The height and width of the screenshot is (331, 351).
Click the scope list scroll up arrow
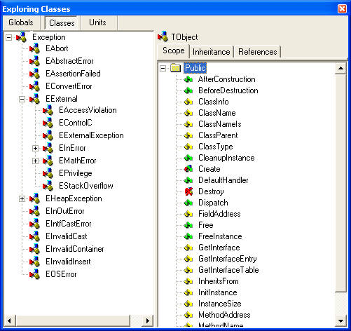click(340, 68)
